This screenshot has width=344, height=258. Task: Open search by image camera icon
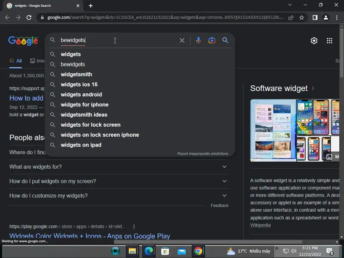click(212, 40)
